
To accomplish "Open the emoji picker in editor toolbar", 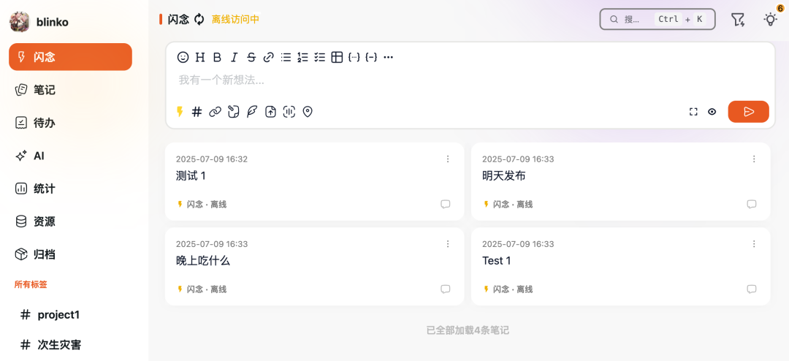I will click(183, 58).
